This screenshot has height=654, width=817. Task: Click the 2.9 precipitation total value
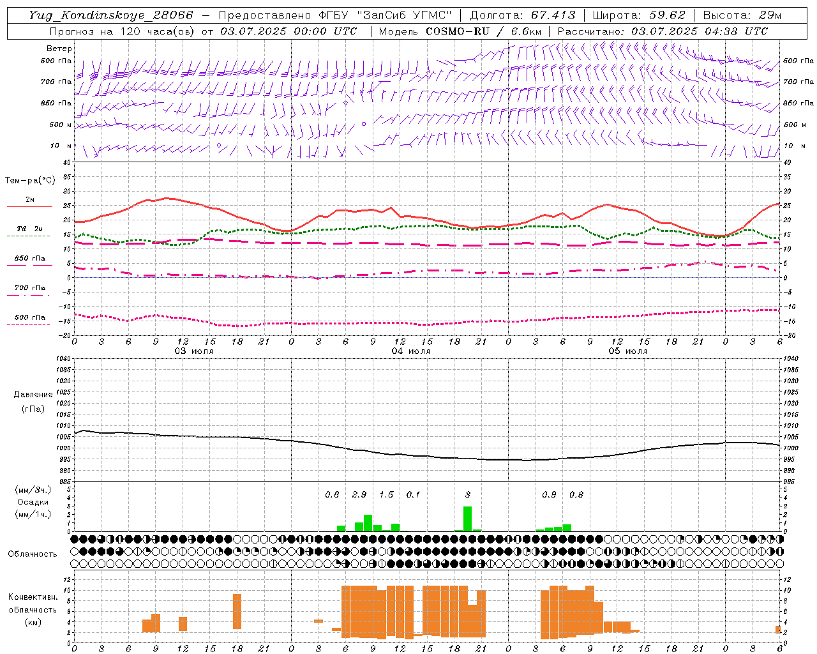coord(359,494)
